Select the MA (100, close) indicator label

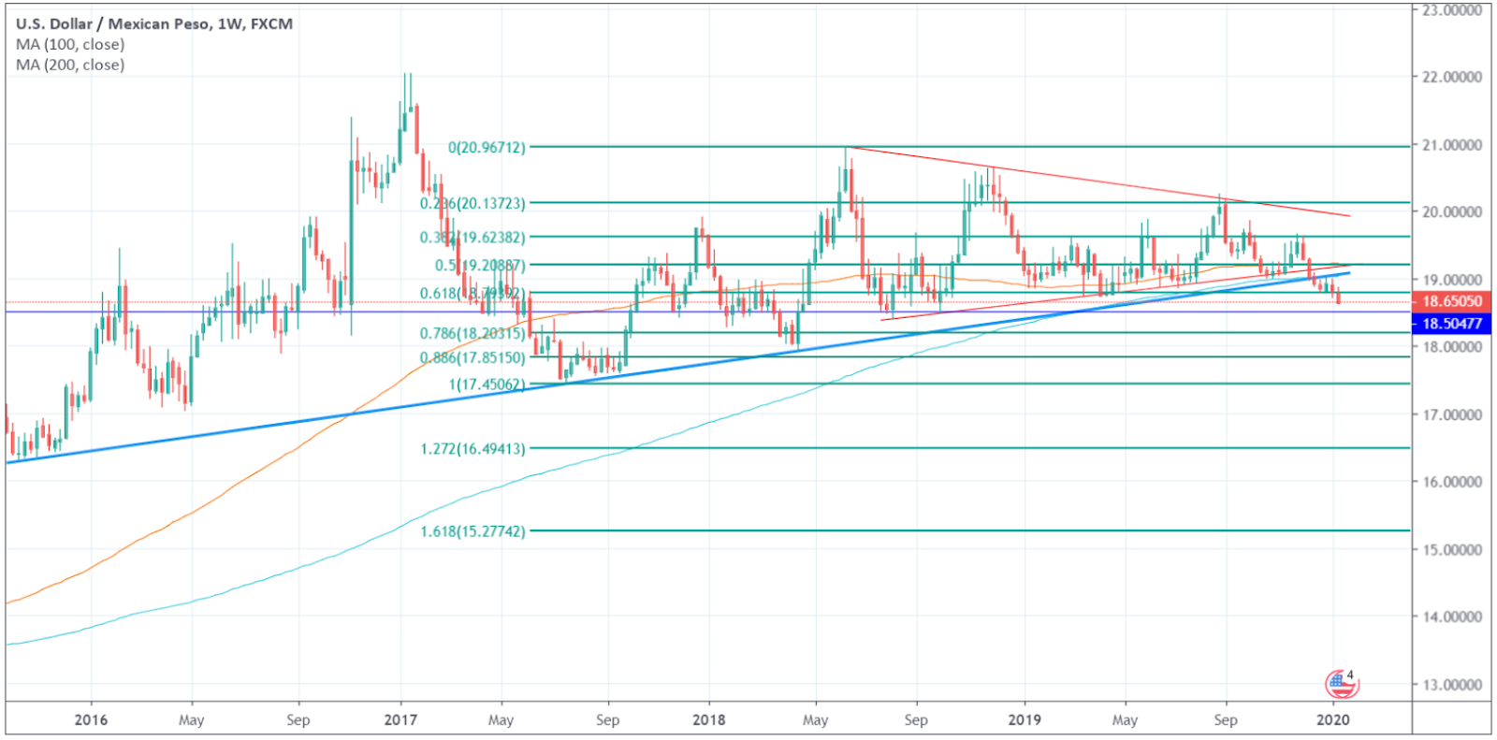pyautogui.click(x=70, y=44)
